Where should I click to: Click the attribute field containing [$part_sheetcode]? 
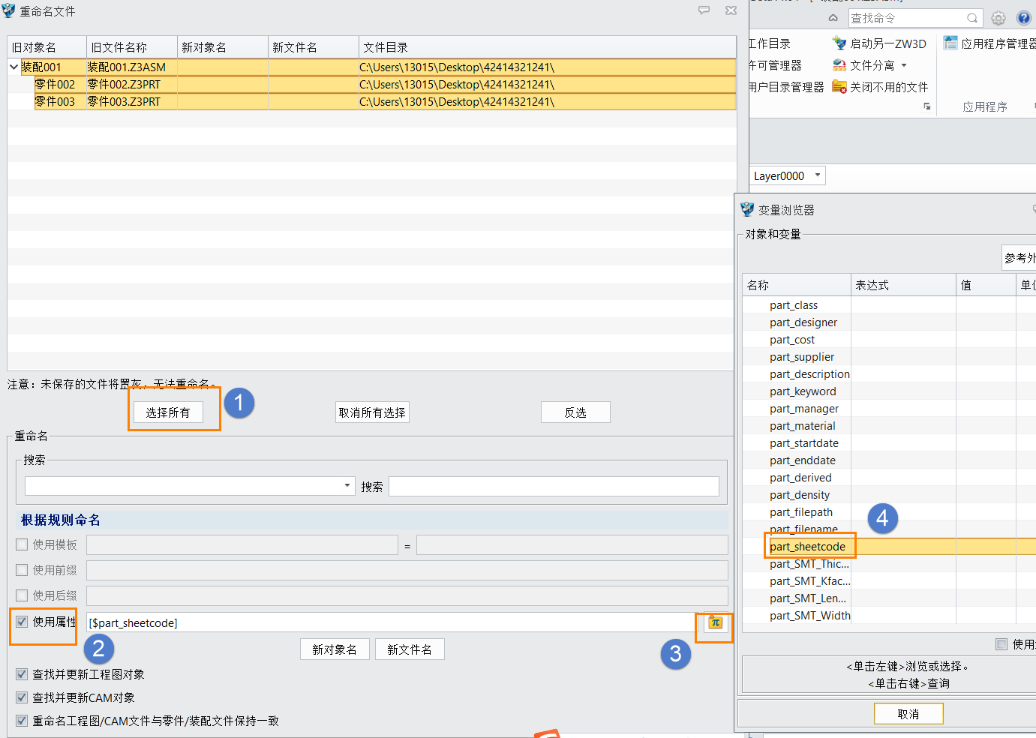click(x=390, y=622)
